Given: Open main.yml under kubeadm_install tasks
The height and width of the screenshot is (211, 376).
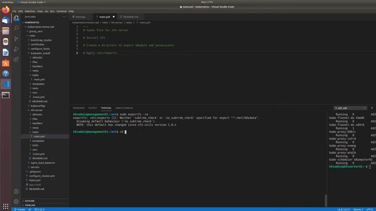Looking at the screenshot, I should pyautogui.click(x=39, y=80).
